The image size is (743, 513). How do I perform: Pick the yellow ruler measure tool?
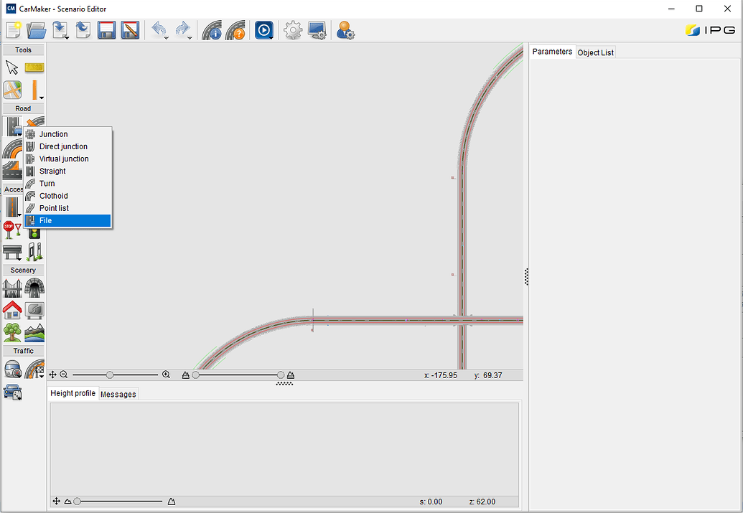pos(34,67)
